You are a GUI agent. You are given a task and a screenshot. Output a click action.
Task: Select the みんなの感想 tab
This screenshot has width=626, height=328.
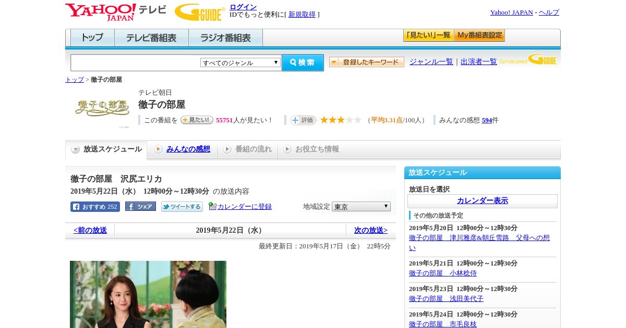point(182,149)
